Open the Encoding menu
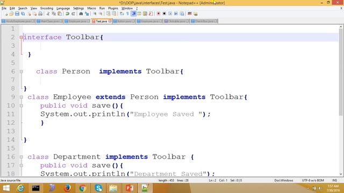The height and width of the screenshot is (193, 344). click(x=47, y=9)
